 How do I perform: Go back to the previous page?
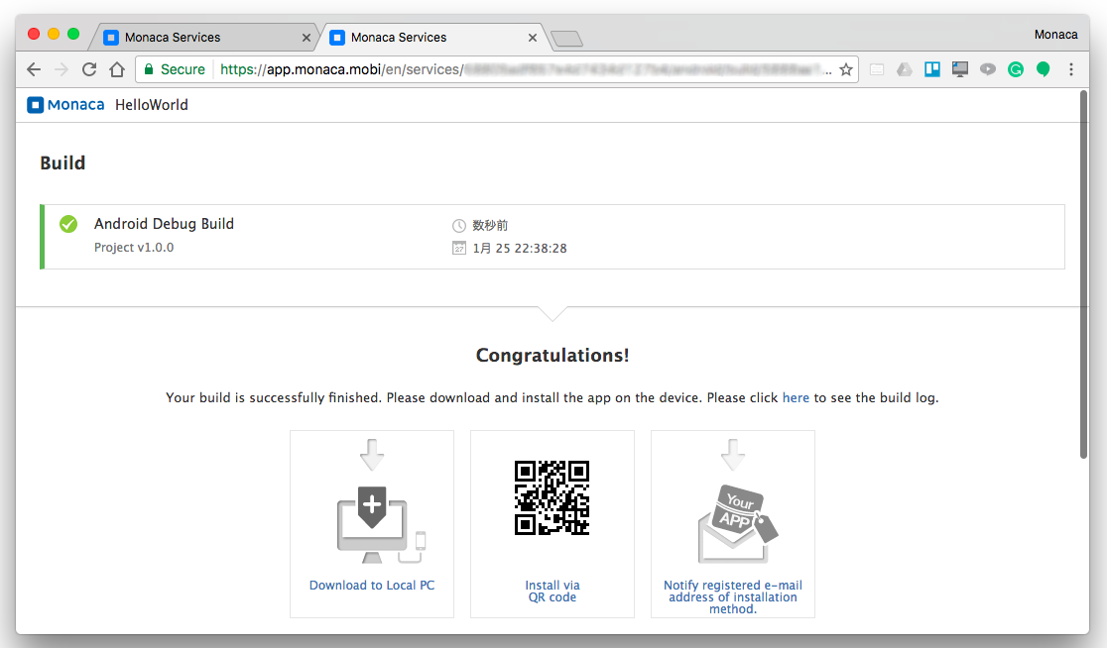pyautogui.click(x=34, y=69)
